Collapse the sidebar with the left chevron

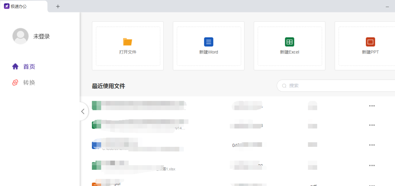(x=83, y=111)
